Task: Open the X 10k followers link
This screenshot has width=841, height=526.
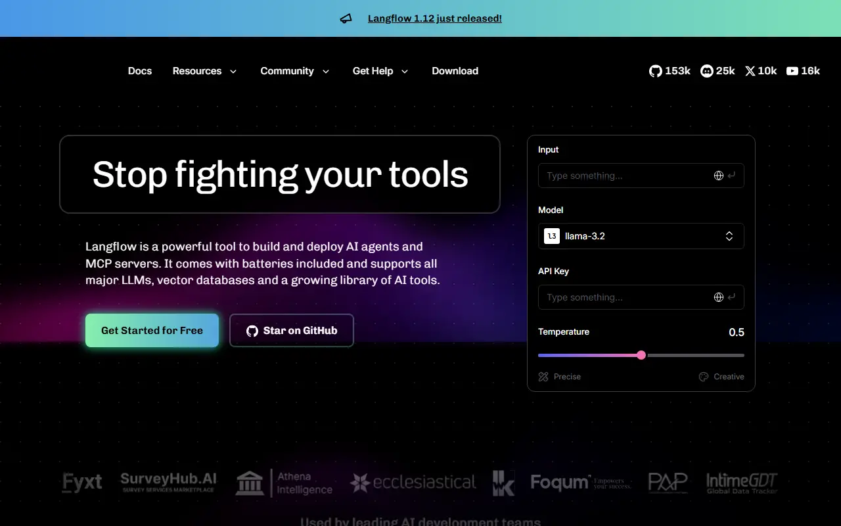Action: point(761,71)
